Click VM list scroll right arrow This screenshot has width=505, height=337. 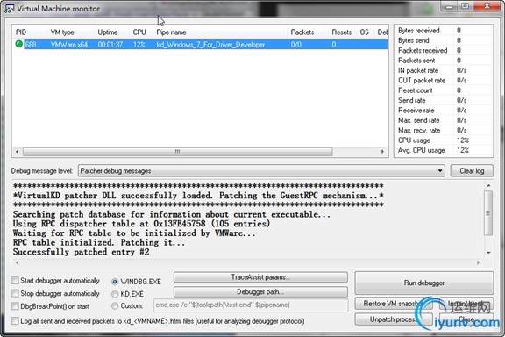[x=382, y=152]
